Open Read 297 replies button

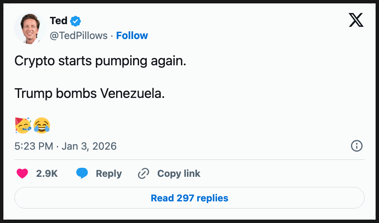[189, 198]
